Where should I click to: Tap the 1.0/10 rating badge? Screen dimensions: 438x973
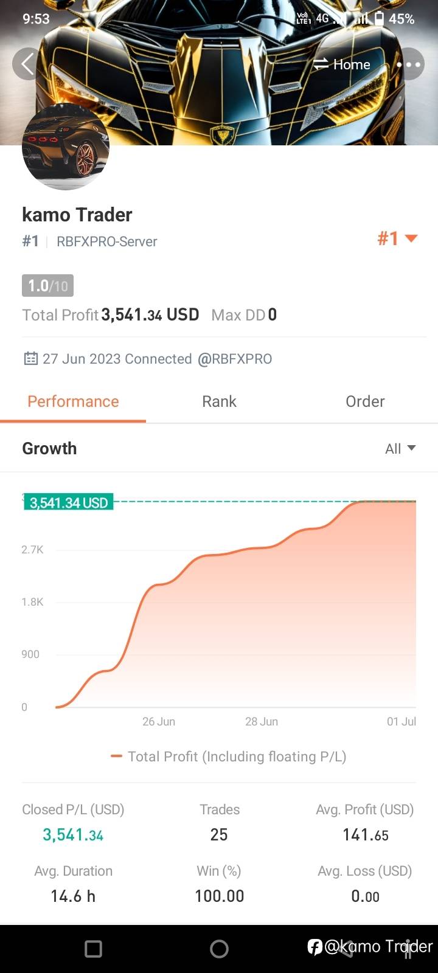click(48, 286)
